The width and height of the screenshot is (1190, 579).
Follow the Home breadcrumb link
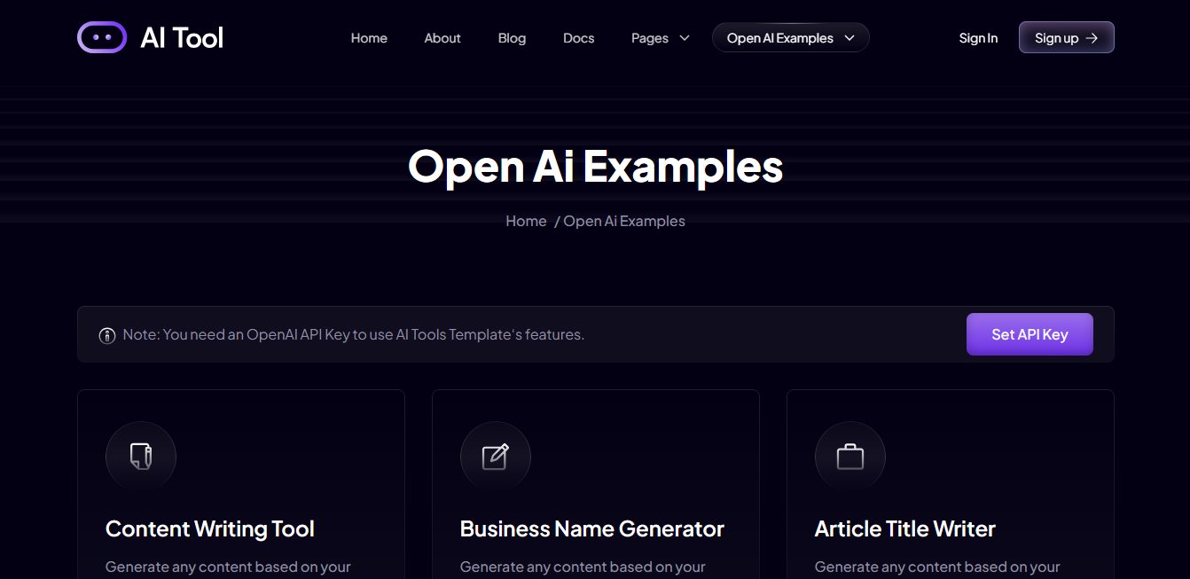tap(526, 221)
